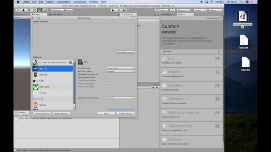Open the Assets menu
The image size is (271, 152).
50,2
